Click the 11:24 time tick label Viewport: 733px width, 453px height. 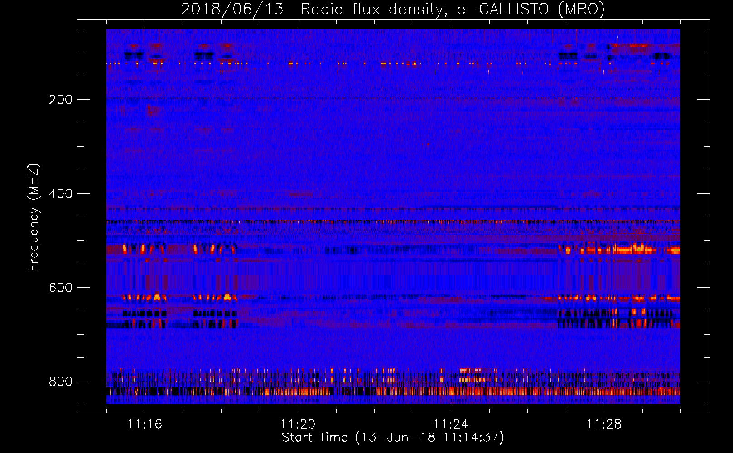[x=451, y=424]
